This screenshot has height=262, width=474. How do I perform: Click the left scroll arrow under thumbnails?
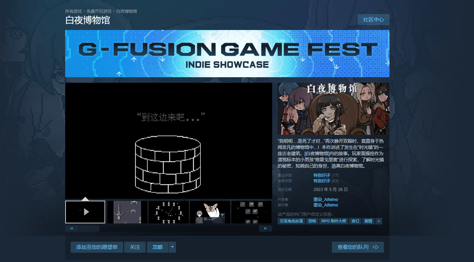(71, 229)
